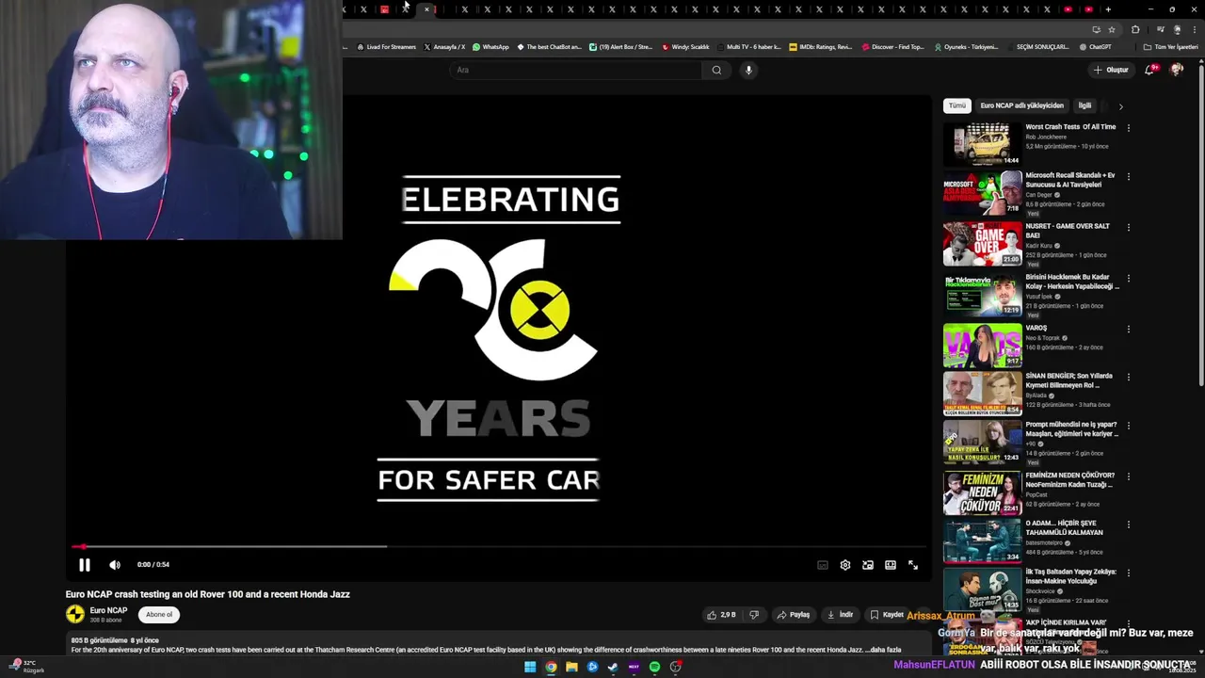Open options for Birisini Hacklemek video
The image size is (1205, 678).
(x=1128, y=278)
